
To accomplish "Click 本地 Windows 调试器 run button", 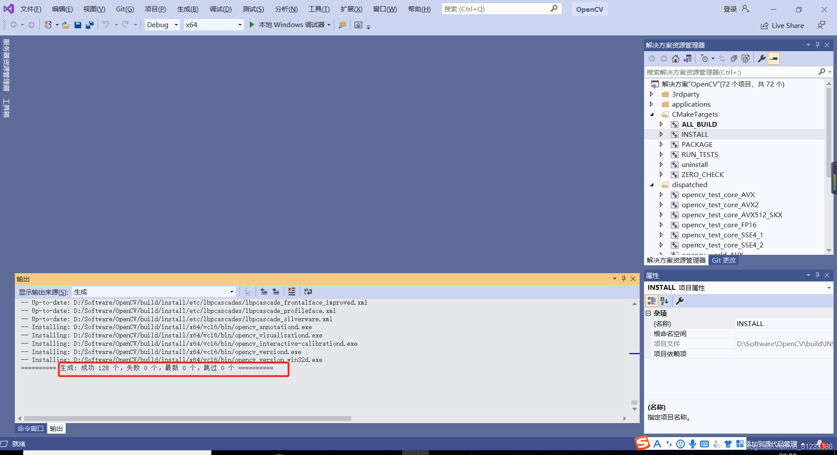I will click(291, 25).
